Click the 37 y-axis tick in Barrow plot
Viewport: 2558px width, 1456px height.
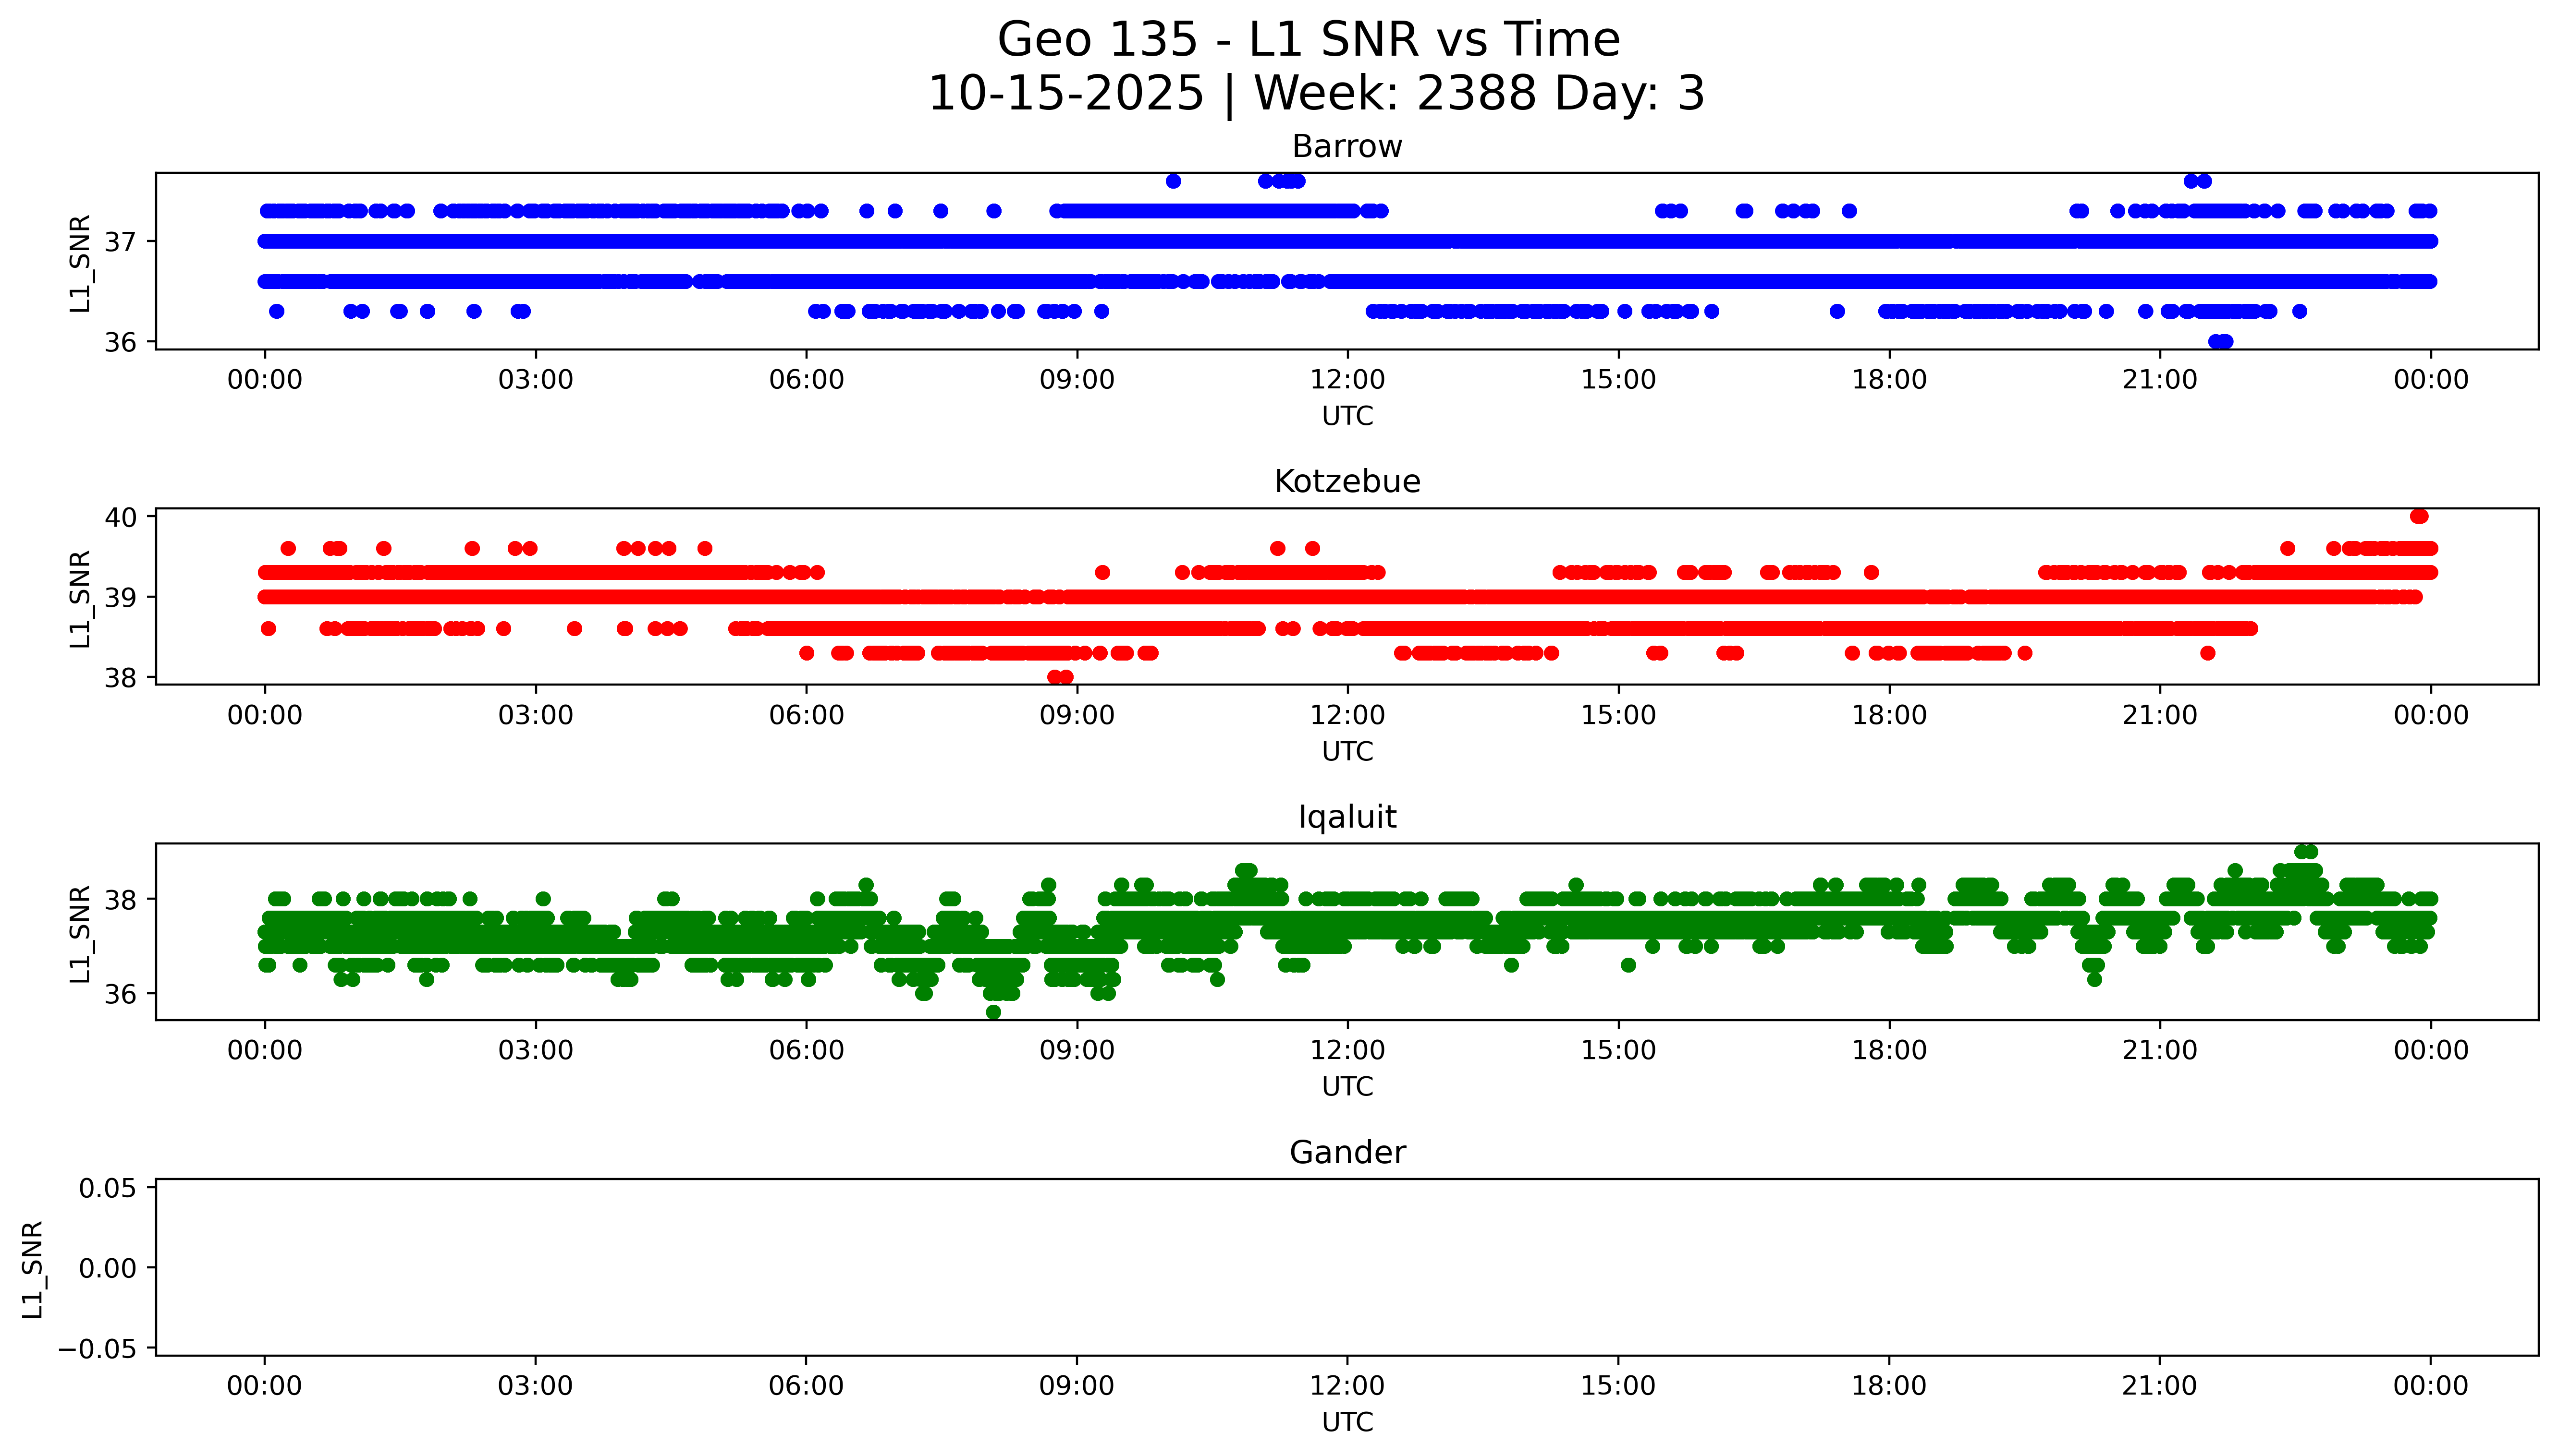click(120, 242)
